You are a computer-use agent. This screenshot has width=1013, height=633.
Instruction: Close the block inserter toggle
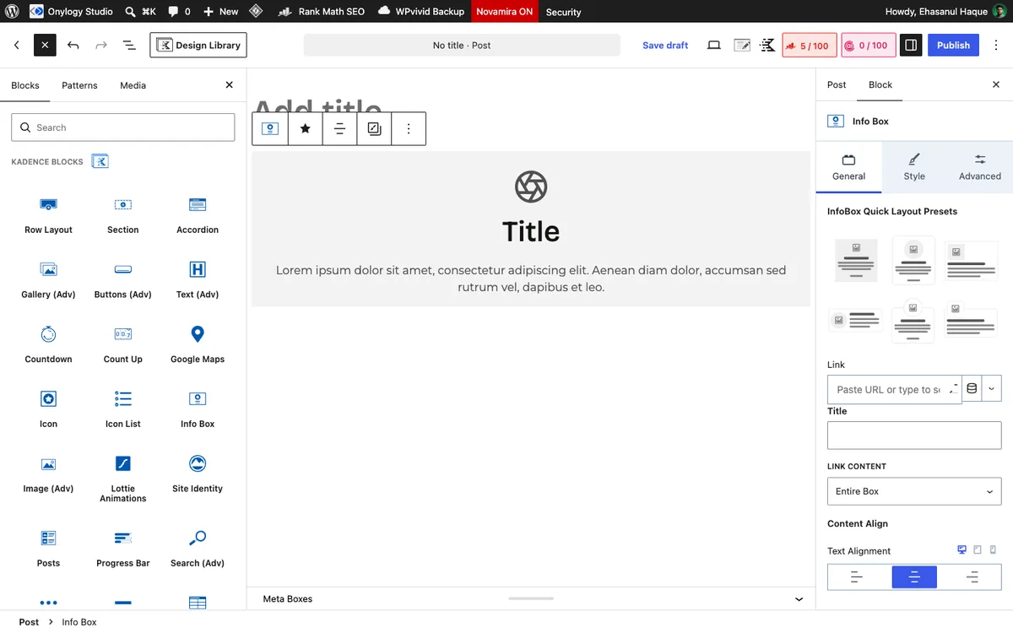coord(45,45)
